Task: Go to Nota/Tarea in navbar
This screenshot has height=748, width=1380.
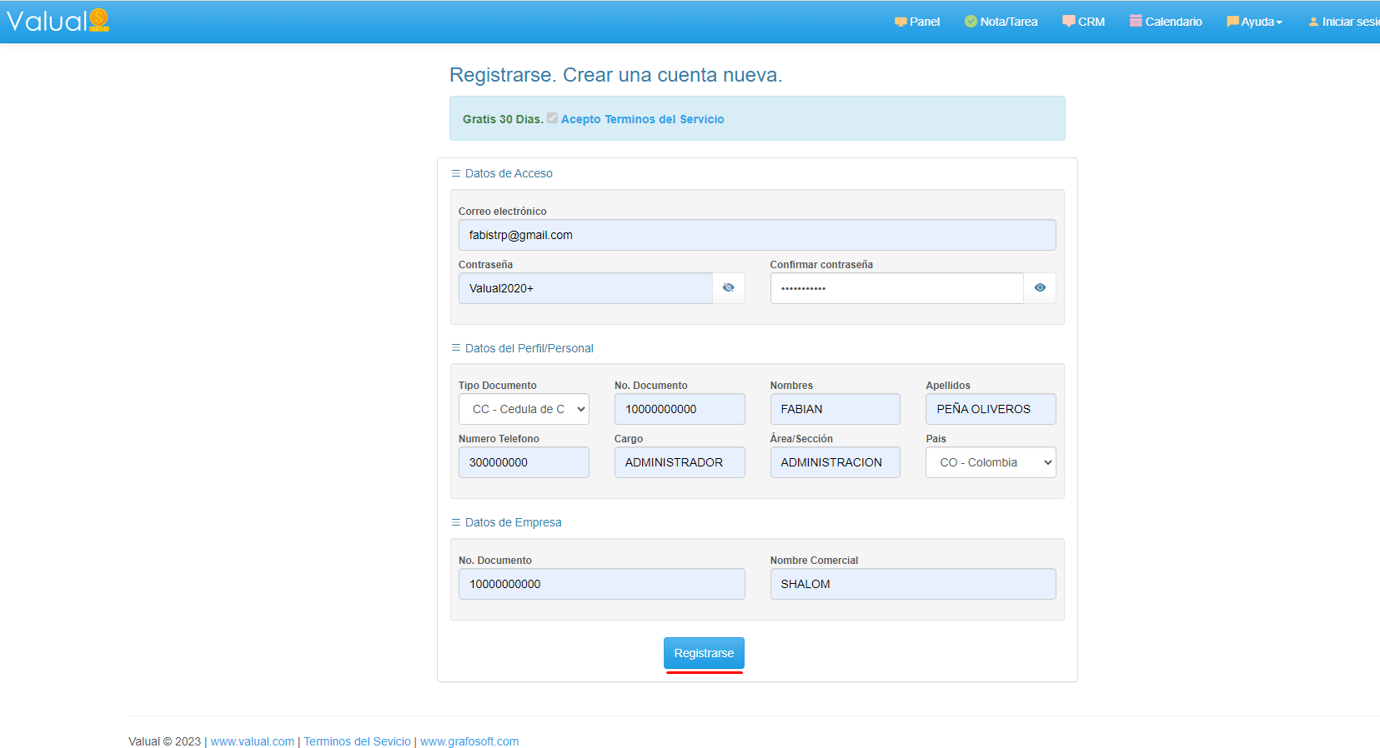Action: pos(1001,22)
